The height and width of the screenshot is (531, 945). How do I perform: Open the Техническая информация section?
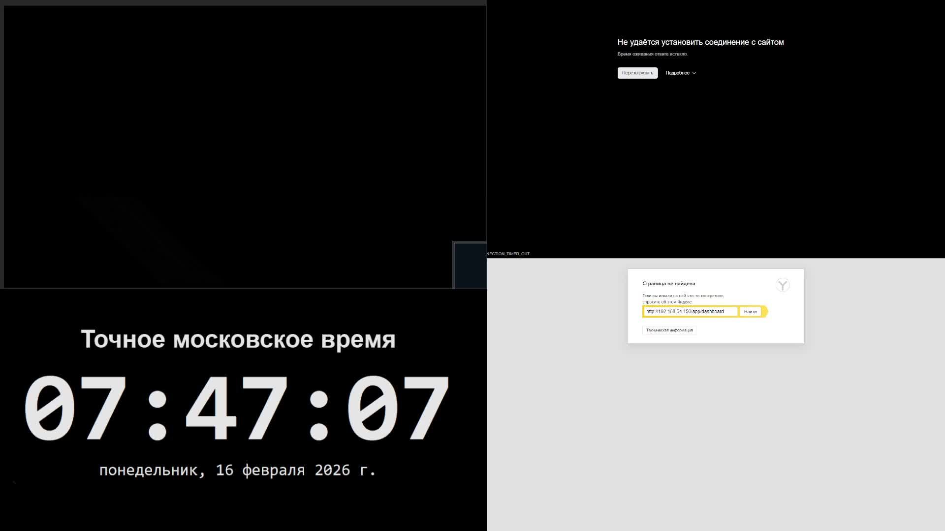[669, 330]
